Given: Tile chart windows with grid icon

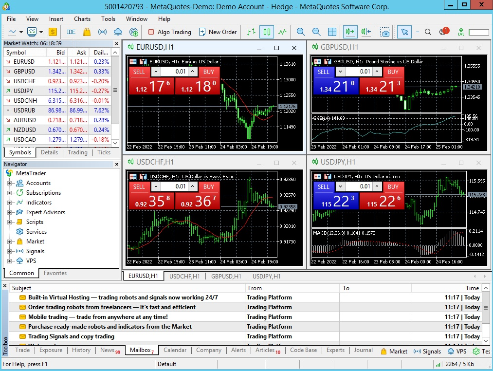Looking at the screenshot, I should 332,32.
